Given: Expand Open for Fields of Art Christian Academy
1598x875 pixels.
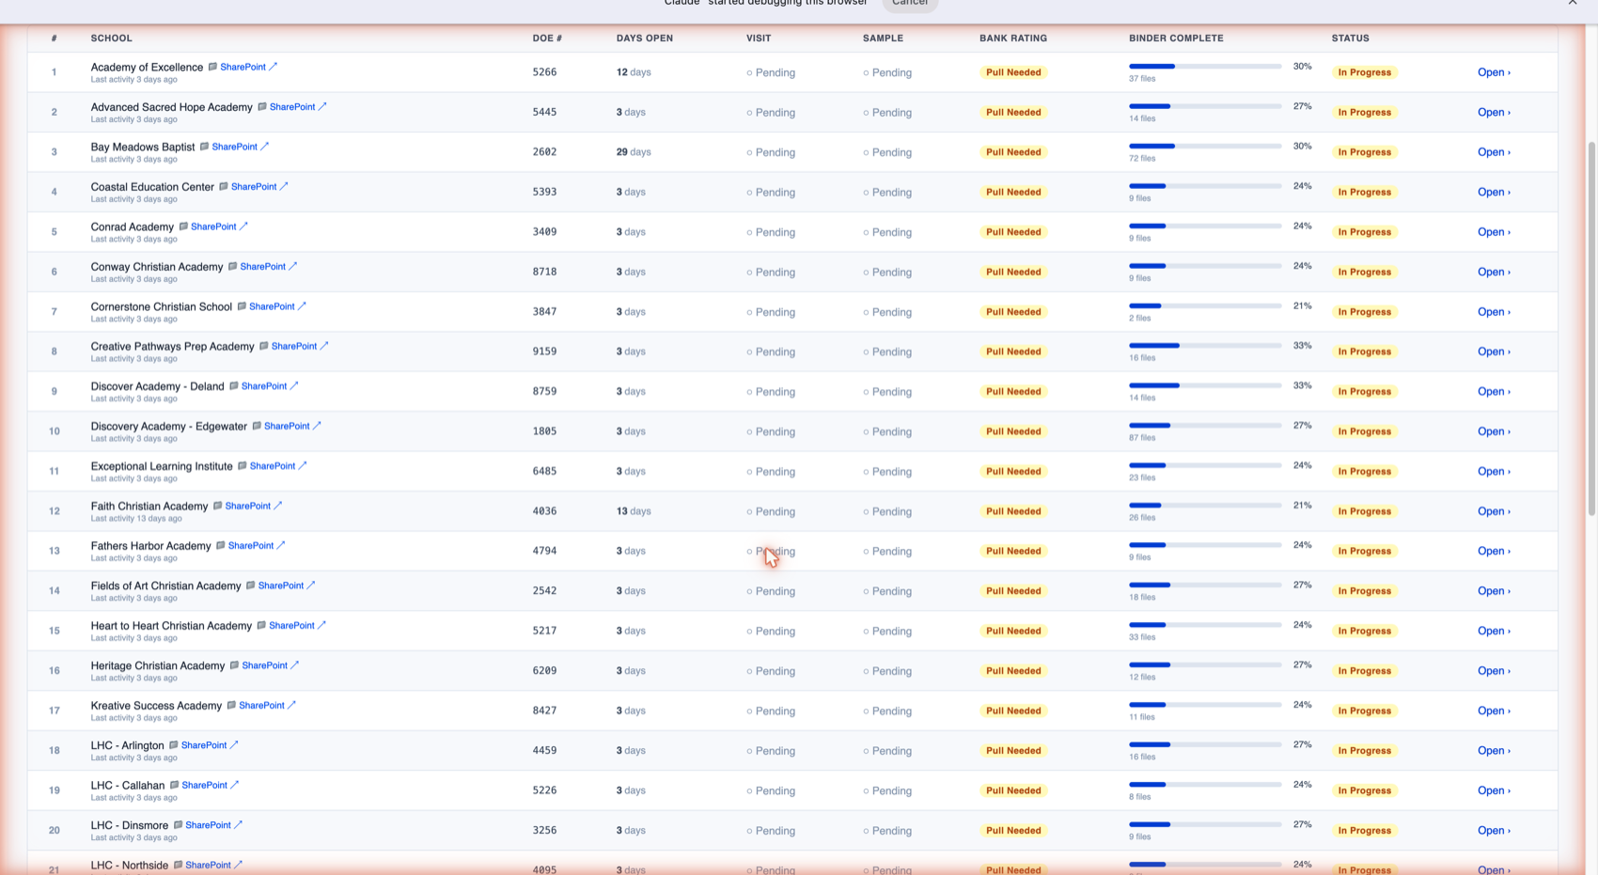Looking at the screenshot, I should coord(1494,591).
